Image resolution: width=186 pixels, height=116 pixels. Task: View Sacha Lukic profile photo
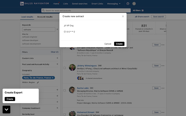tap(72, 90)
